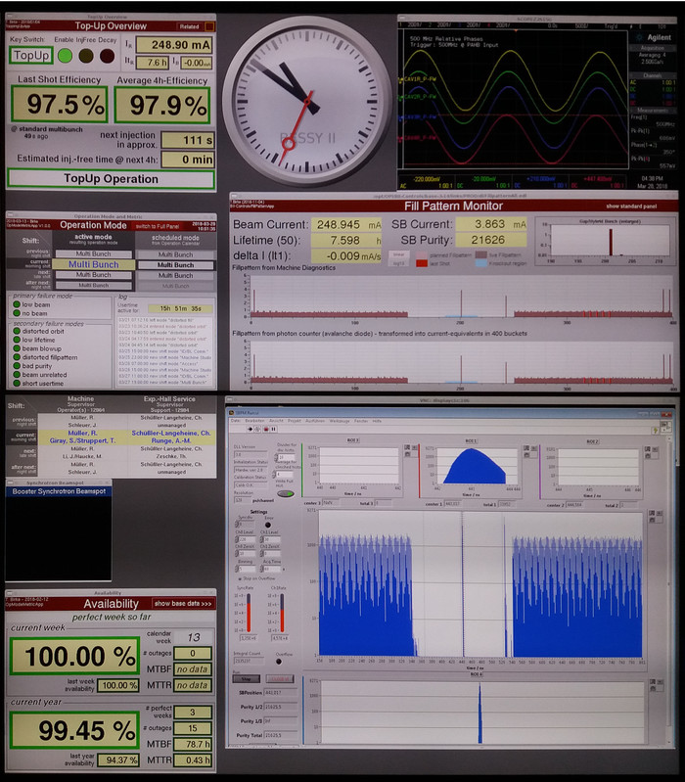Click the distorted orbit status LED
Viewport: 685px width, 782px height.
15,330
